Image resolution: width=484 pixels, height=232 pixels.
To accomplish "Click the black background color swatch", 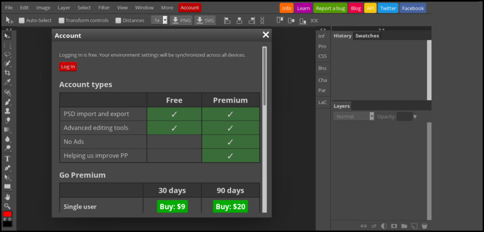I will (x=7, y=224).
